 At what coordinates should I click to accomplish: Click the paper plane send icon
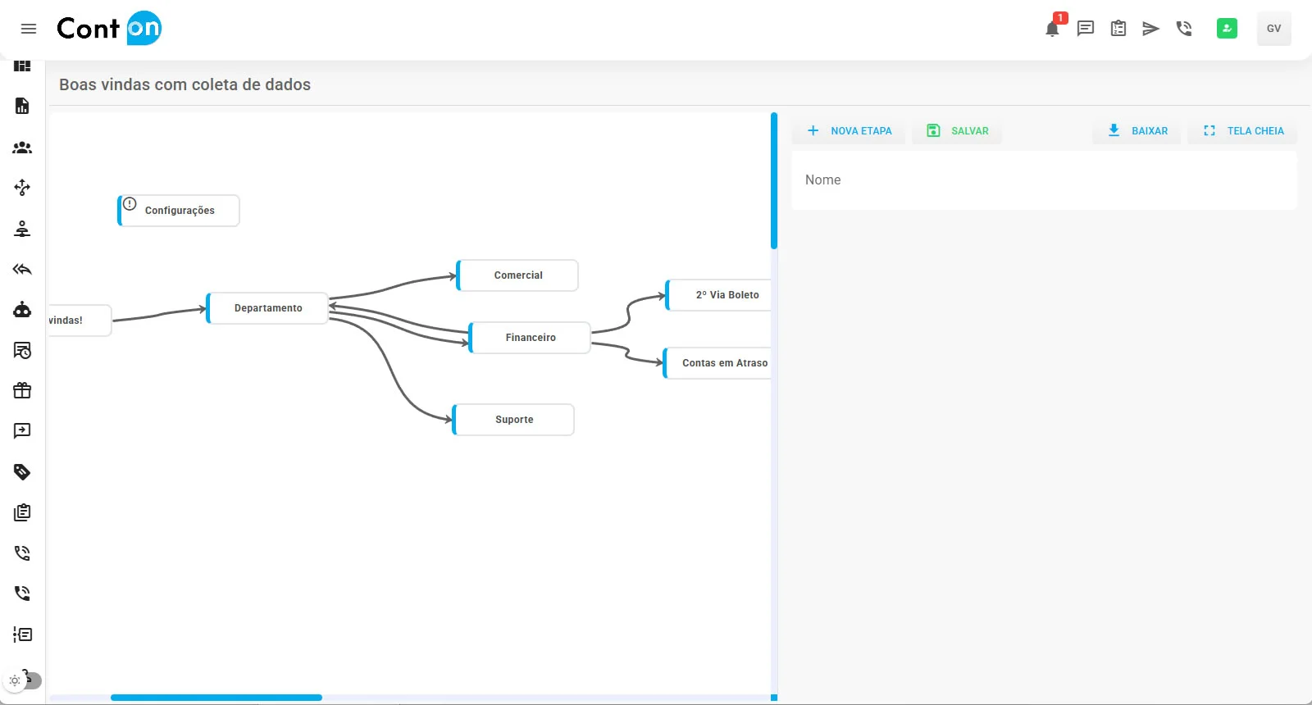coord(1151,29)
